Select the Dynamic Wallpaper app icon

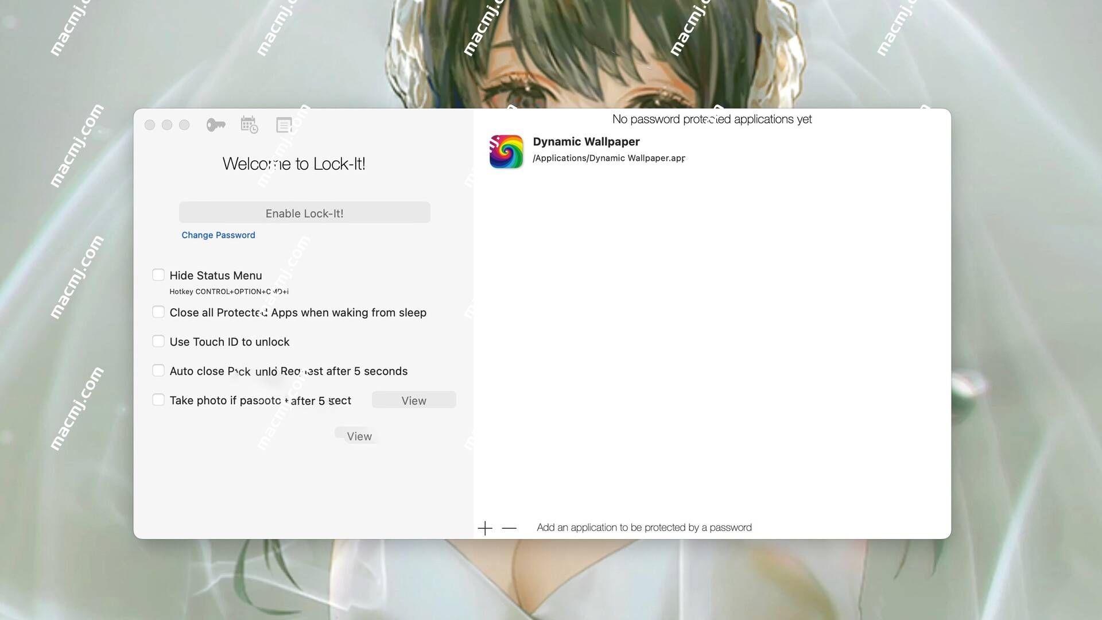[x=506, y=152]
